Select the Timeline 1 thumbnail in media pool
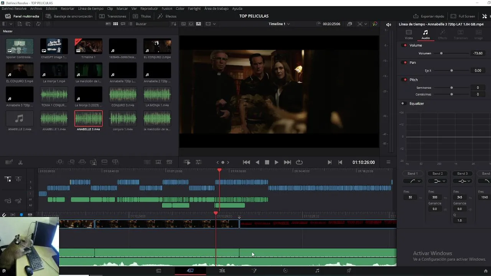This screenshot has height=276, width=491. (x=88, y=46)
